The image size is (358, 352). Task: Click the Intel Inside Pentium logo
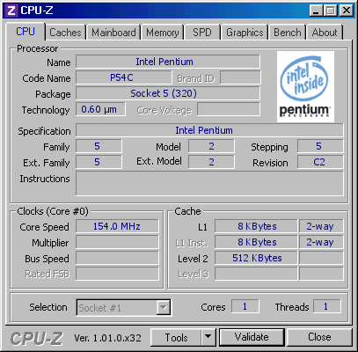[x=305, y=87]
